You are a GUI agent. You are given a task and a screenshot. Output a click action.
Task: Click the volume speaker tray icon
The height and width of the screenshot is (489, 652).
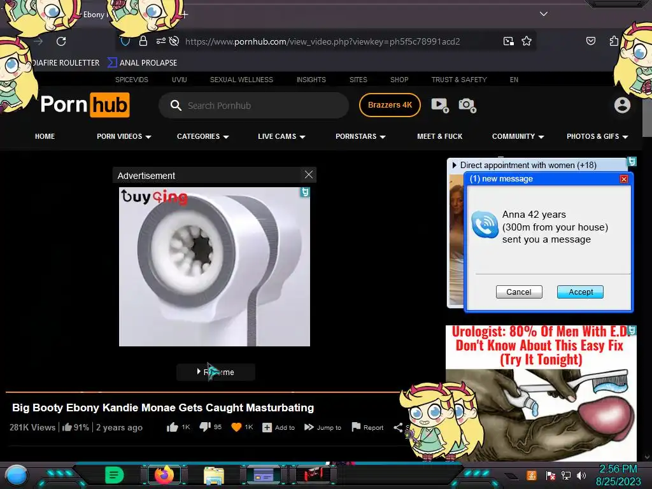coord(581,475)
